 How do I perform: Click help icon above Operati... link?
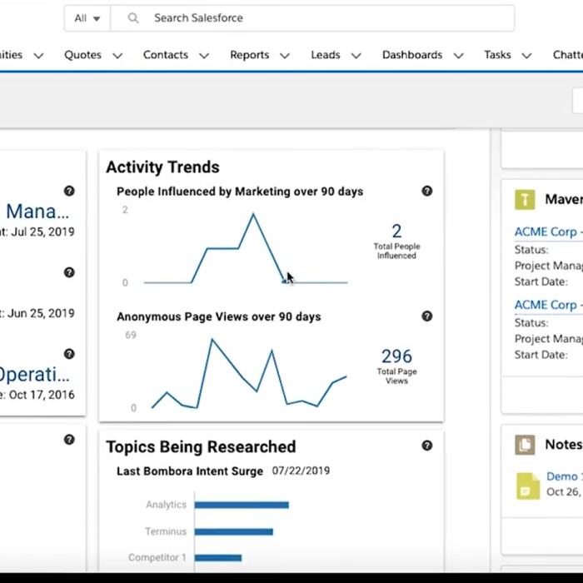[x=69, y=354]
